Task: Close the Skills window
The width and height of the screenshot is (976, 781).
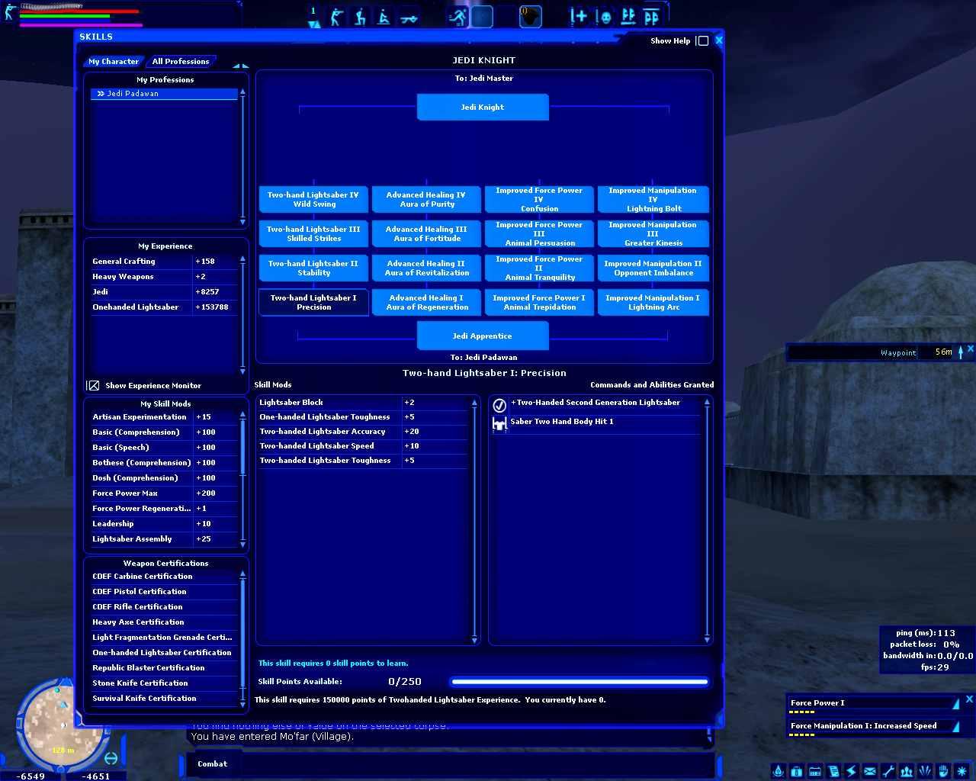Action: click(718, 40)
